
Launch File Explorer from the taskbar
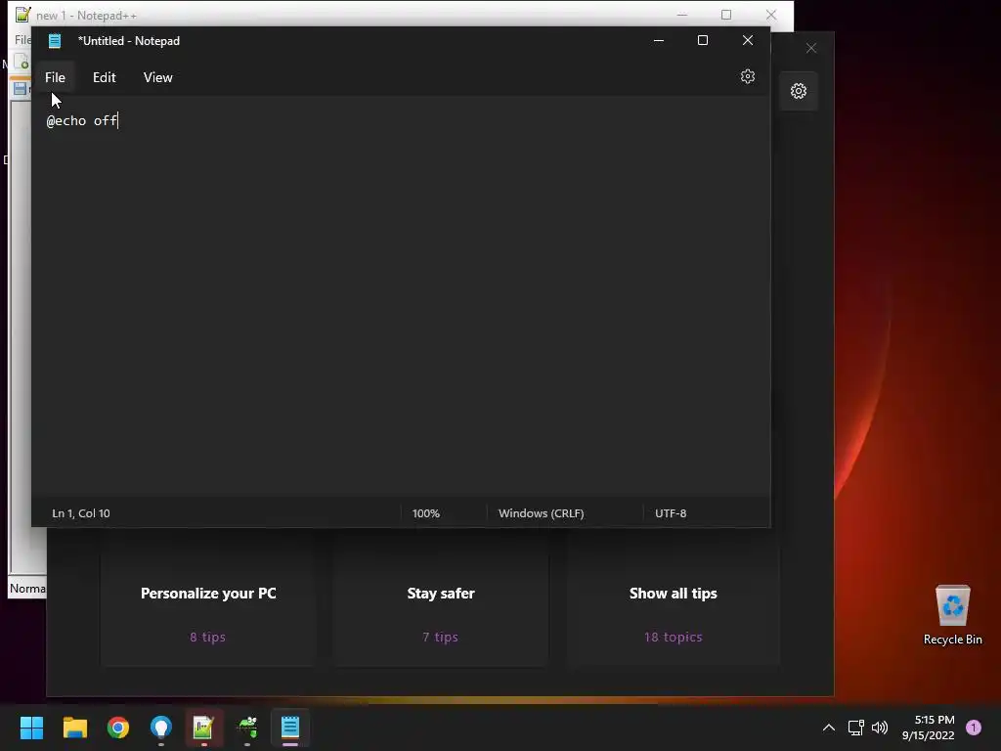(74, 728)
